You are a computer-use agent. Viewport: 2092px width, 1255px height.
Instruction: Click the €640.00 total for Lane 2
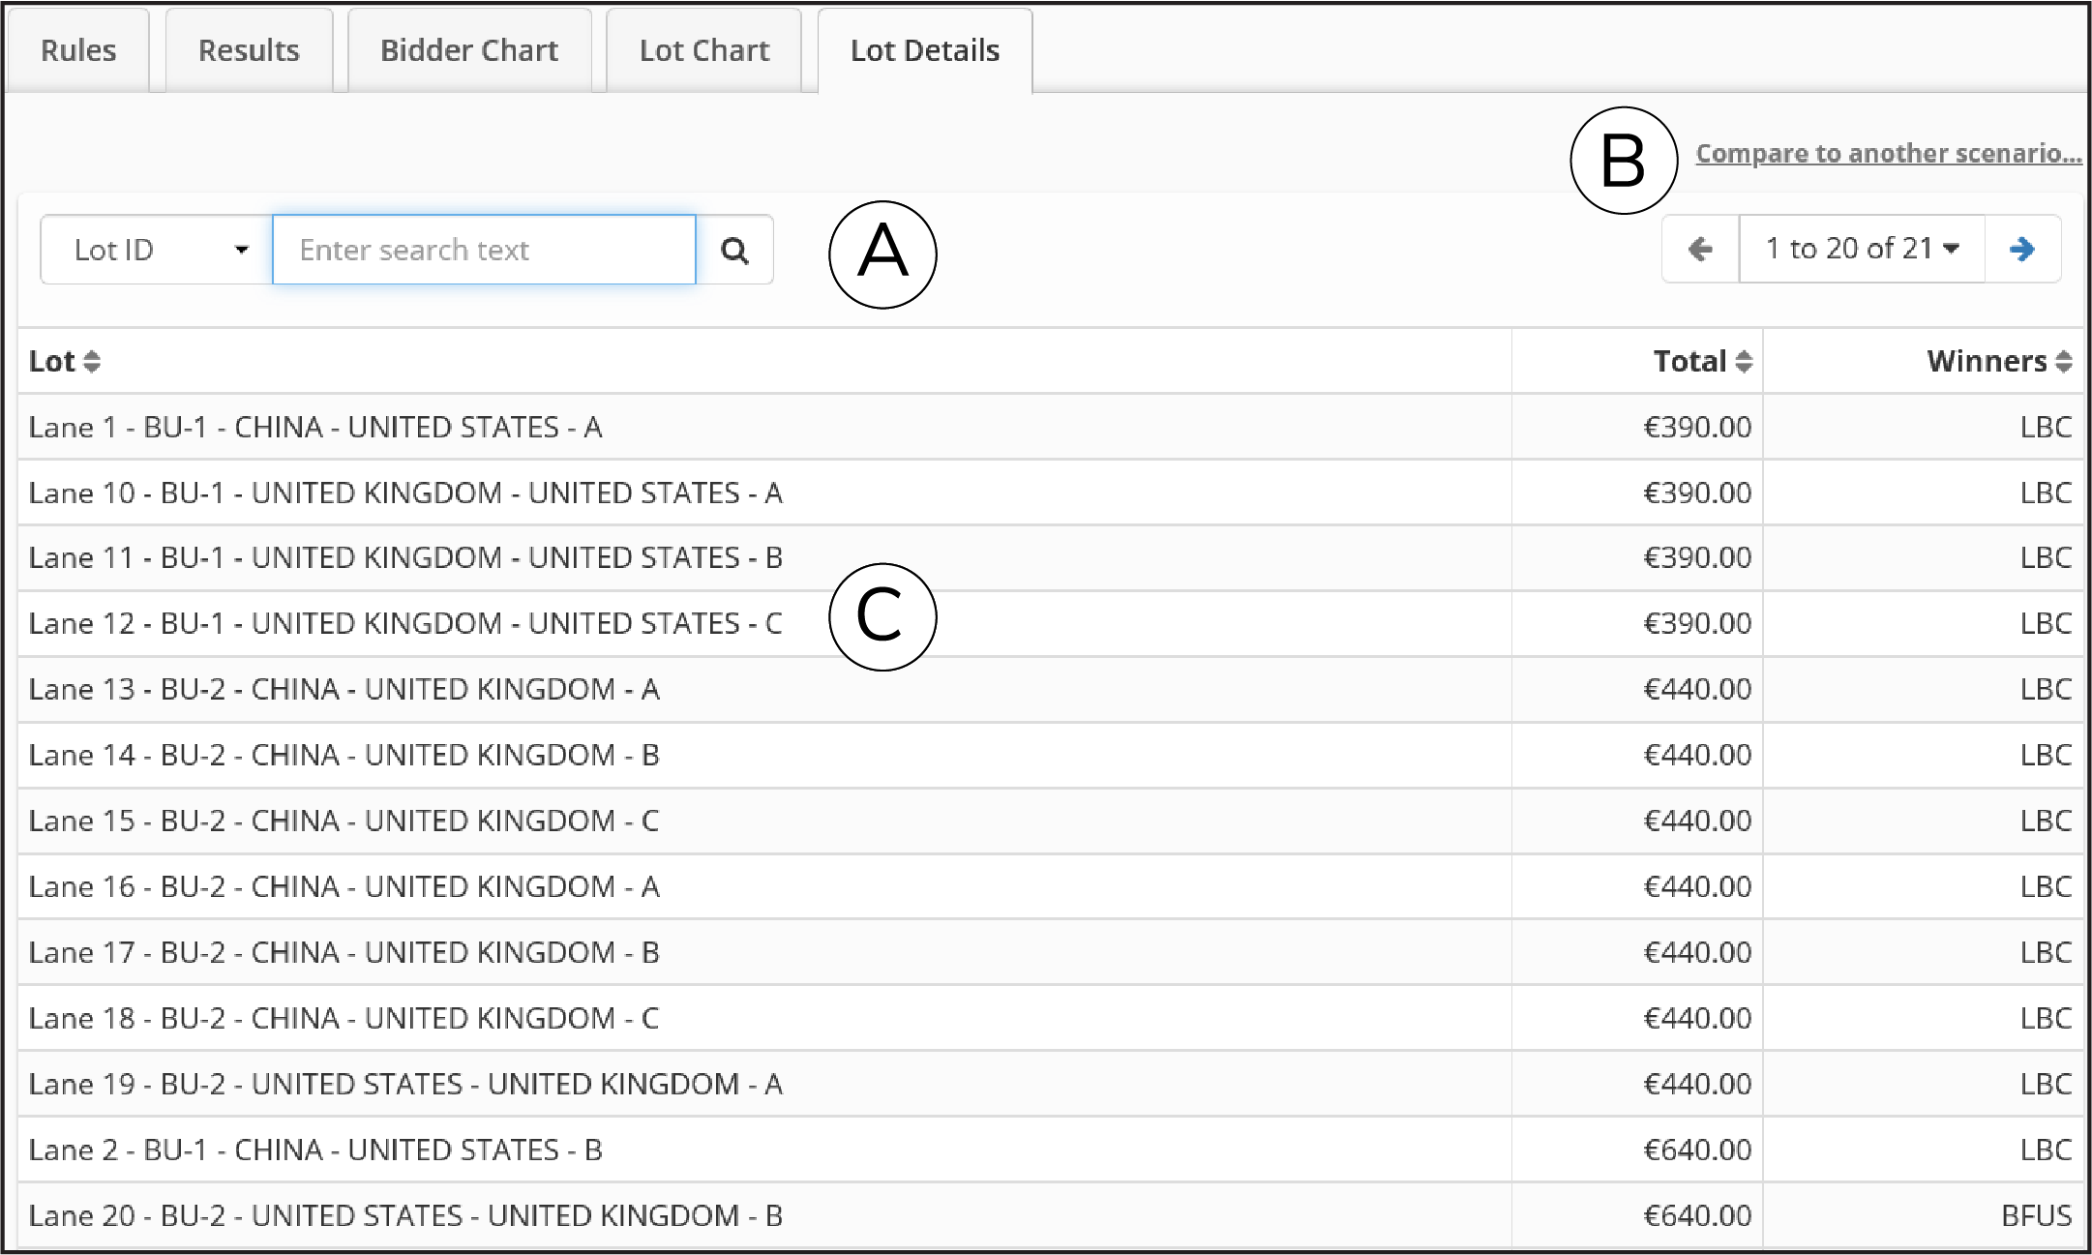1697,1150
